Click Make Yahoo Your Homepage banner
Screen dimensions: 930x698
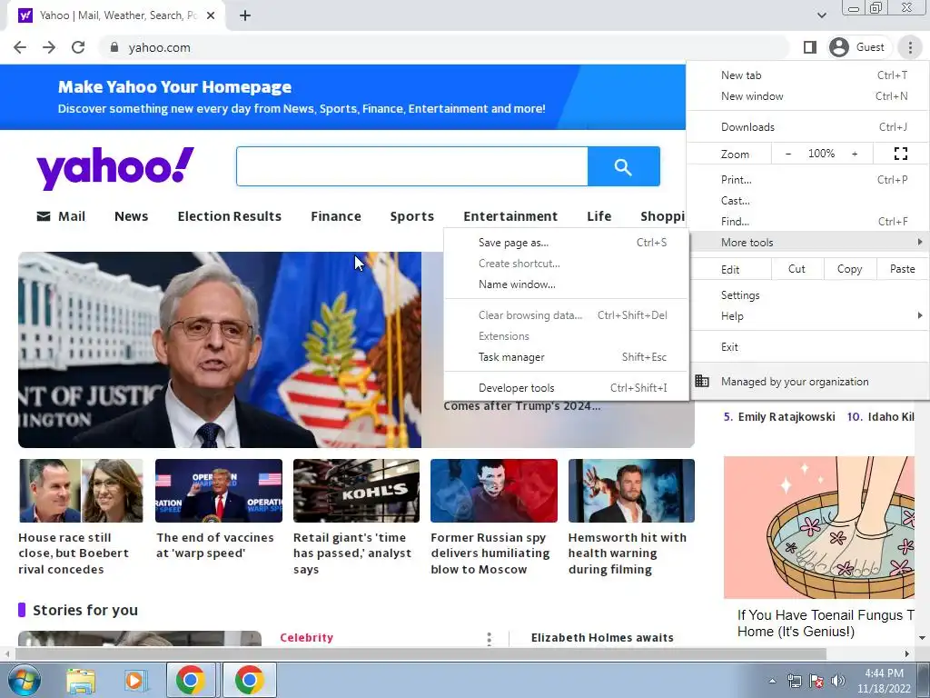pos(342,97)
